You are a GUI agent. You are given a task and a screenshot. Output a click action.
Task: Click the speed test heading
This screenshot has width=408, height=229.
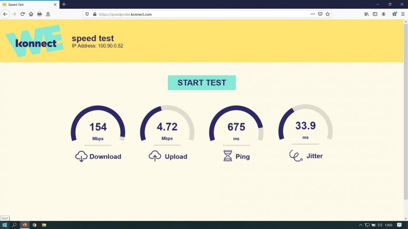point(93,38)
